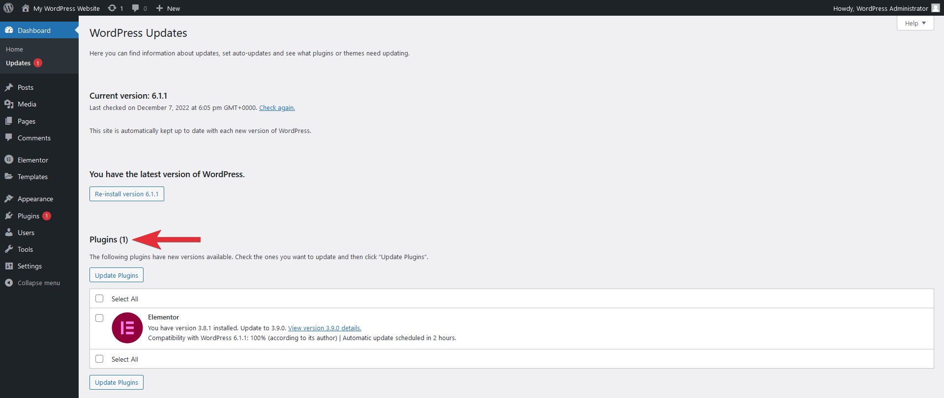Click the Elementor plugin logo in list
The height and width of the screenshot is (398, 944).
(127, 328)
